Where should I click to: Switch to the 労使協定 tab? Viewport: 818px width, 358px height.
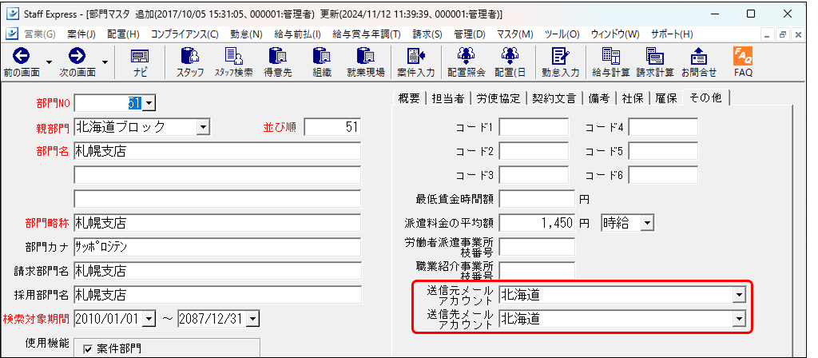tap(498, 98)
